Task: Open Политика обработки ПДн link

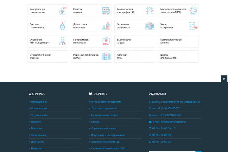Action: coord(105,142)
